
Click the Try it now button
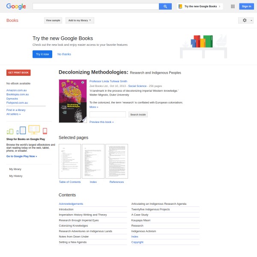tap(42, 54)
